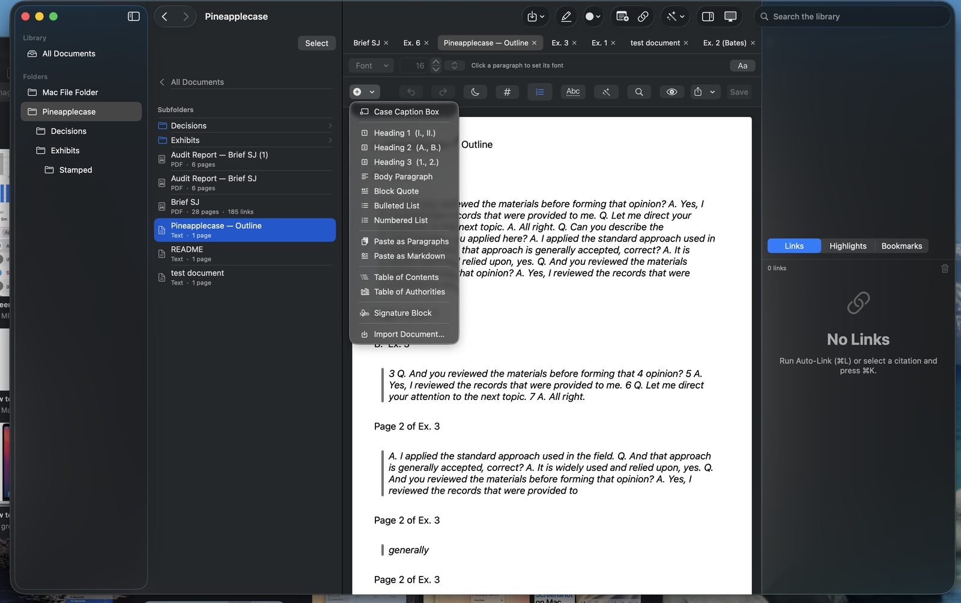
Task: Click the add note icon
Action: click(x=622, y=16)
